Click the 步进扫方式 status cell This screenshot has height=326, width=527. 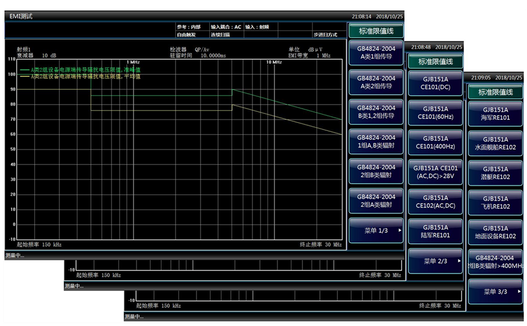(x=325, y=35)
